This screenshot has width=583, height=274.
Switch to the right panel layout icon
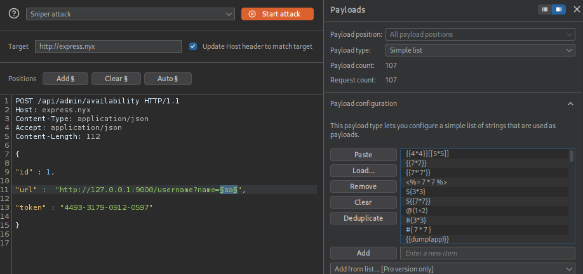point(559,10)
